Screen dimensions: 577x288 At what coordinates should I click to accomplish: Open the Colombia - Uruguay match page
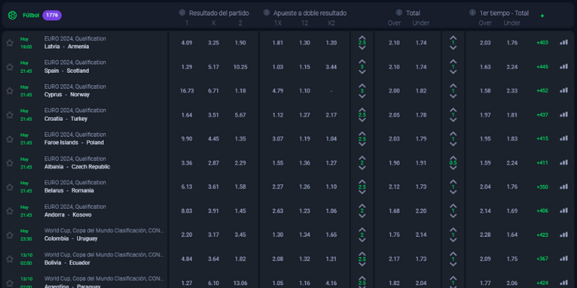(71, 238)
